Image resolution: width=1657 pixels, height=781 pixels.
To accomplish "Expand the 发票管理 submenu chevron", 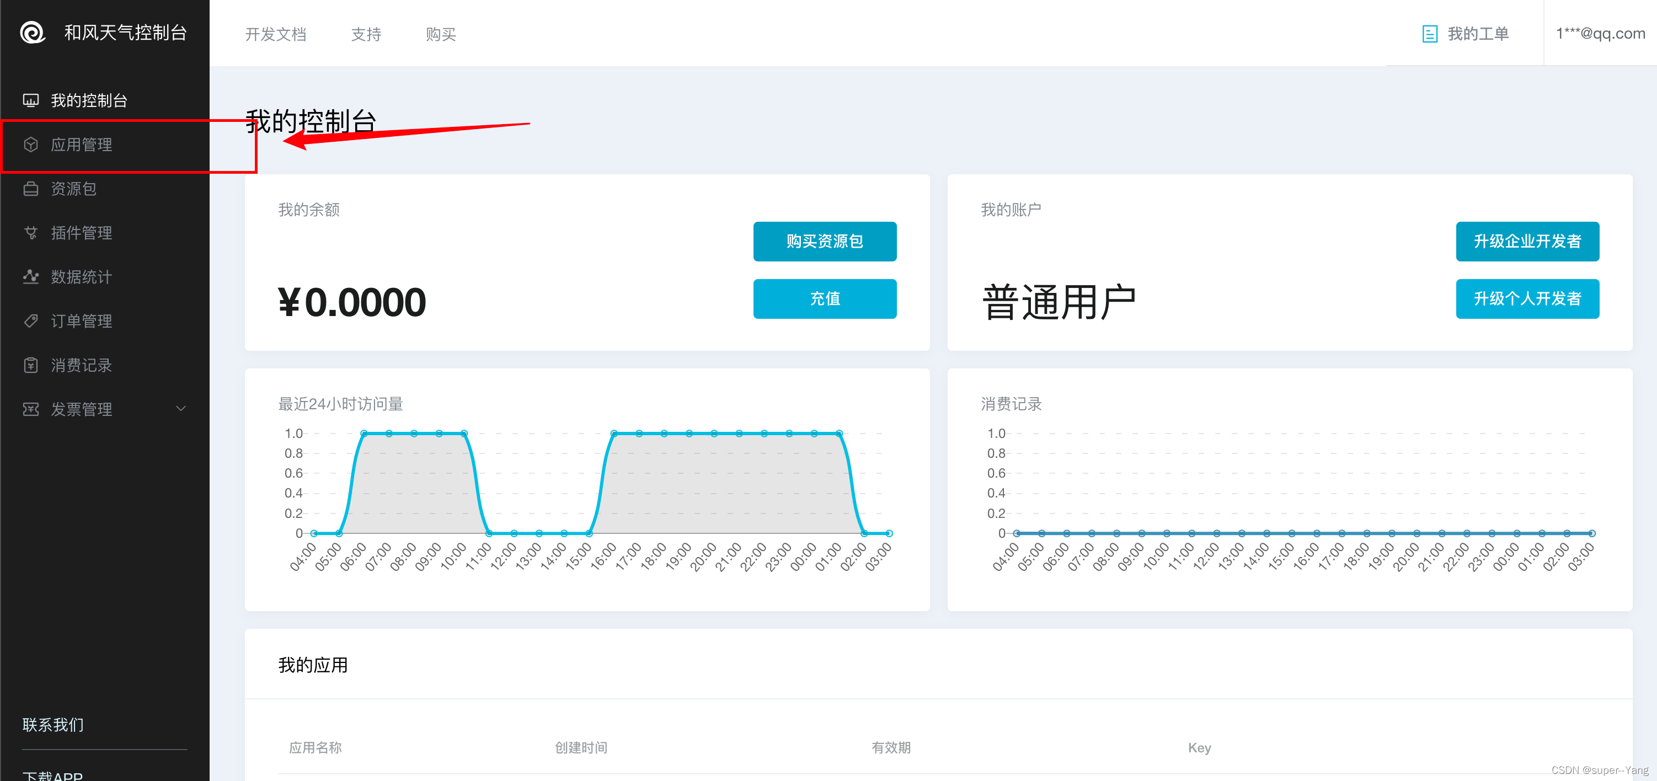I will coord(181,409).
